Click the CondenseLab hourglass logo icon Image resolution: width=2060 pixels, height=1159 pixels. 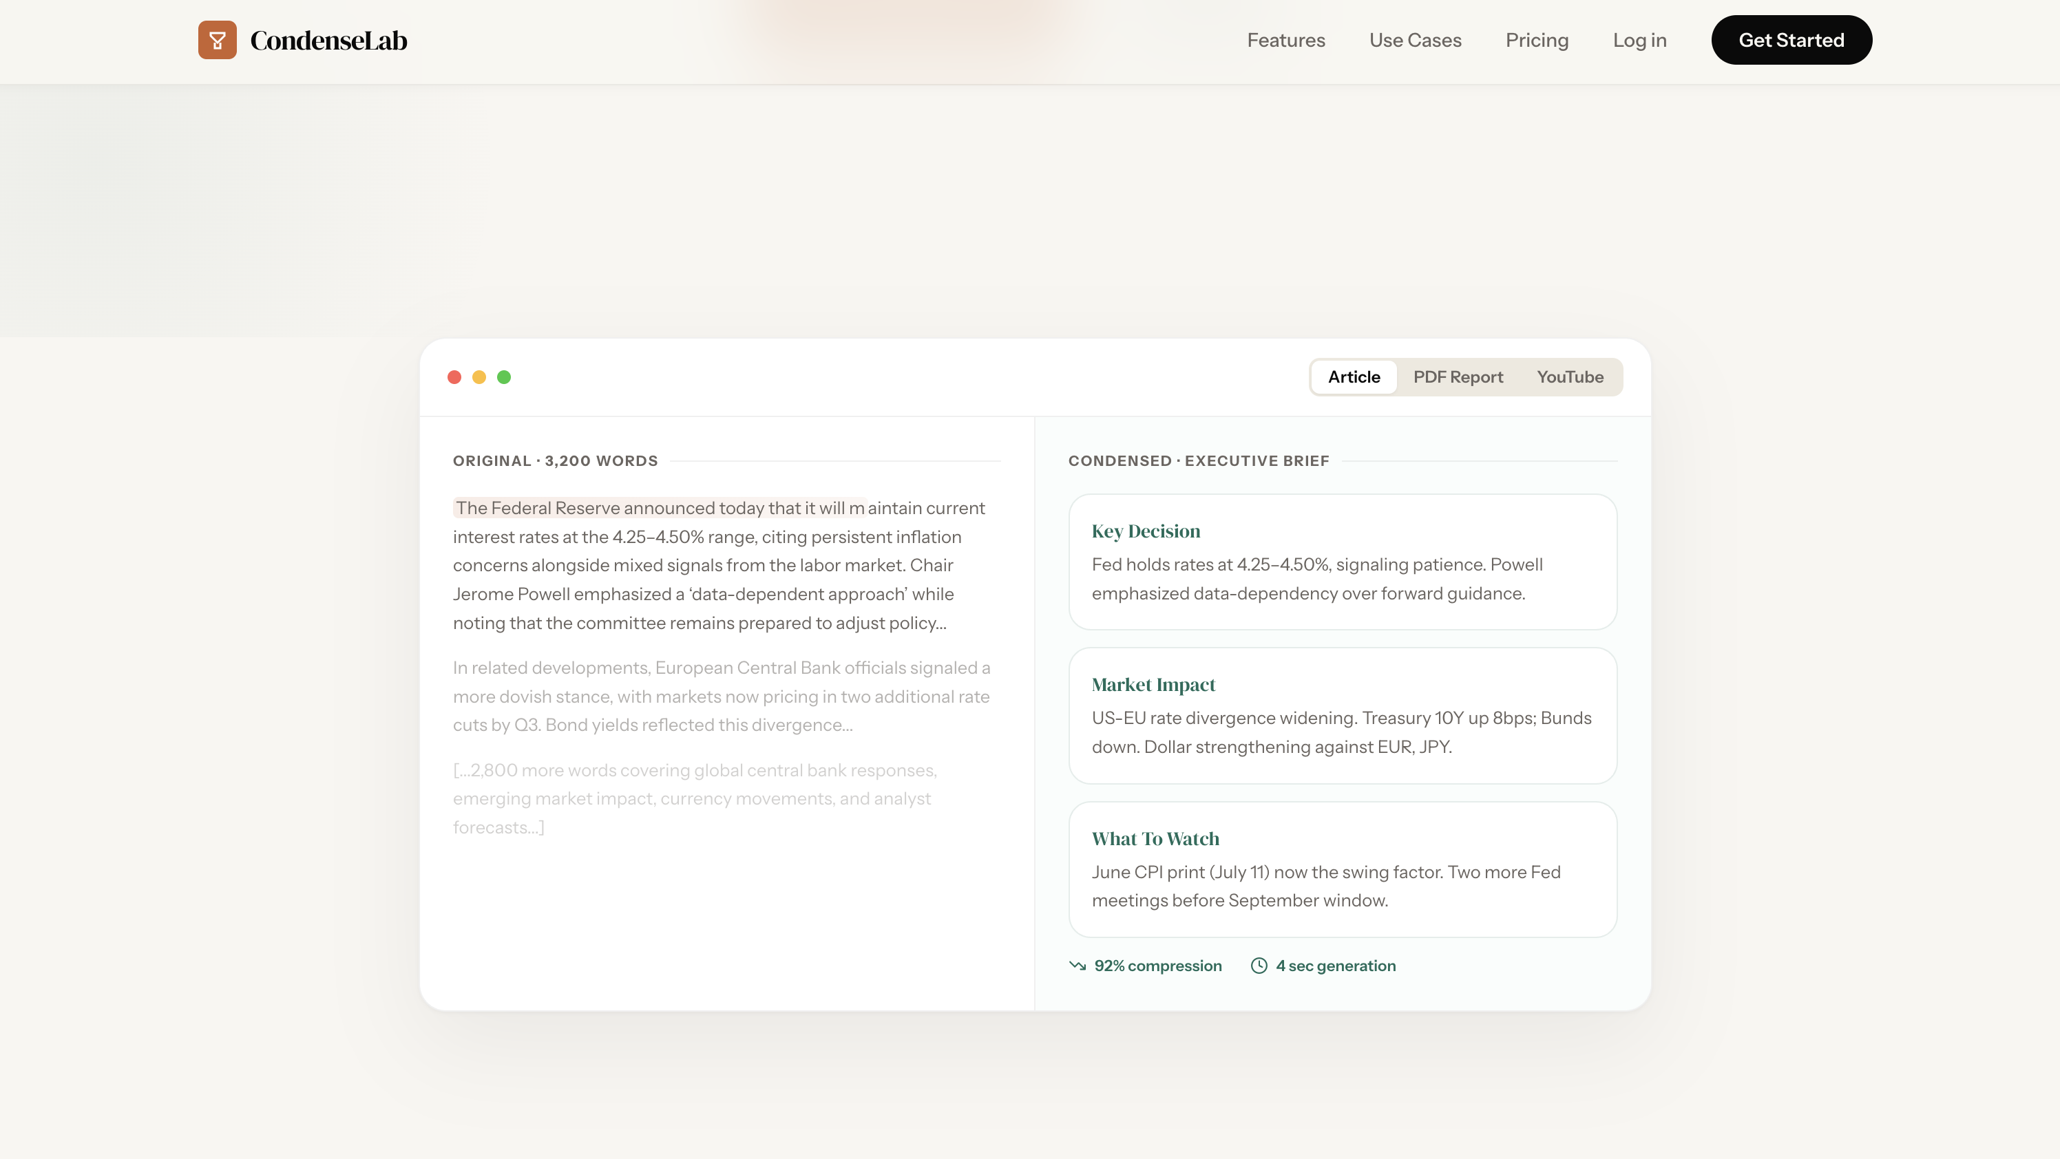pos(217,40)
